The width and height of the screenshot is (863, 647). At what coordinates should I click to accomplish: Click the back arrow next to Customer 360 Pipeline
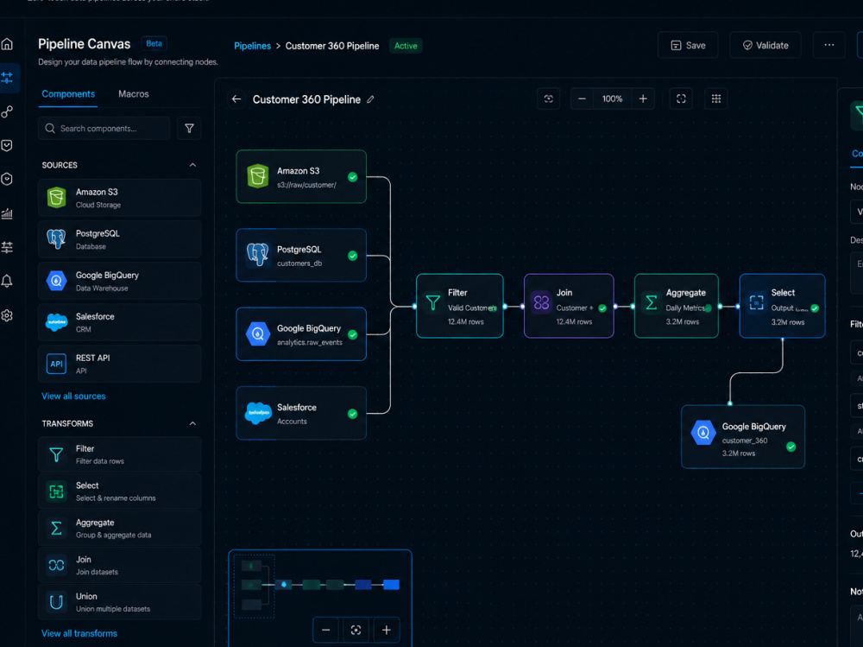[x=236, y=99]
